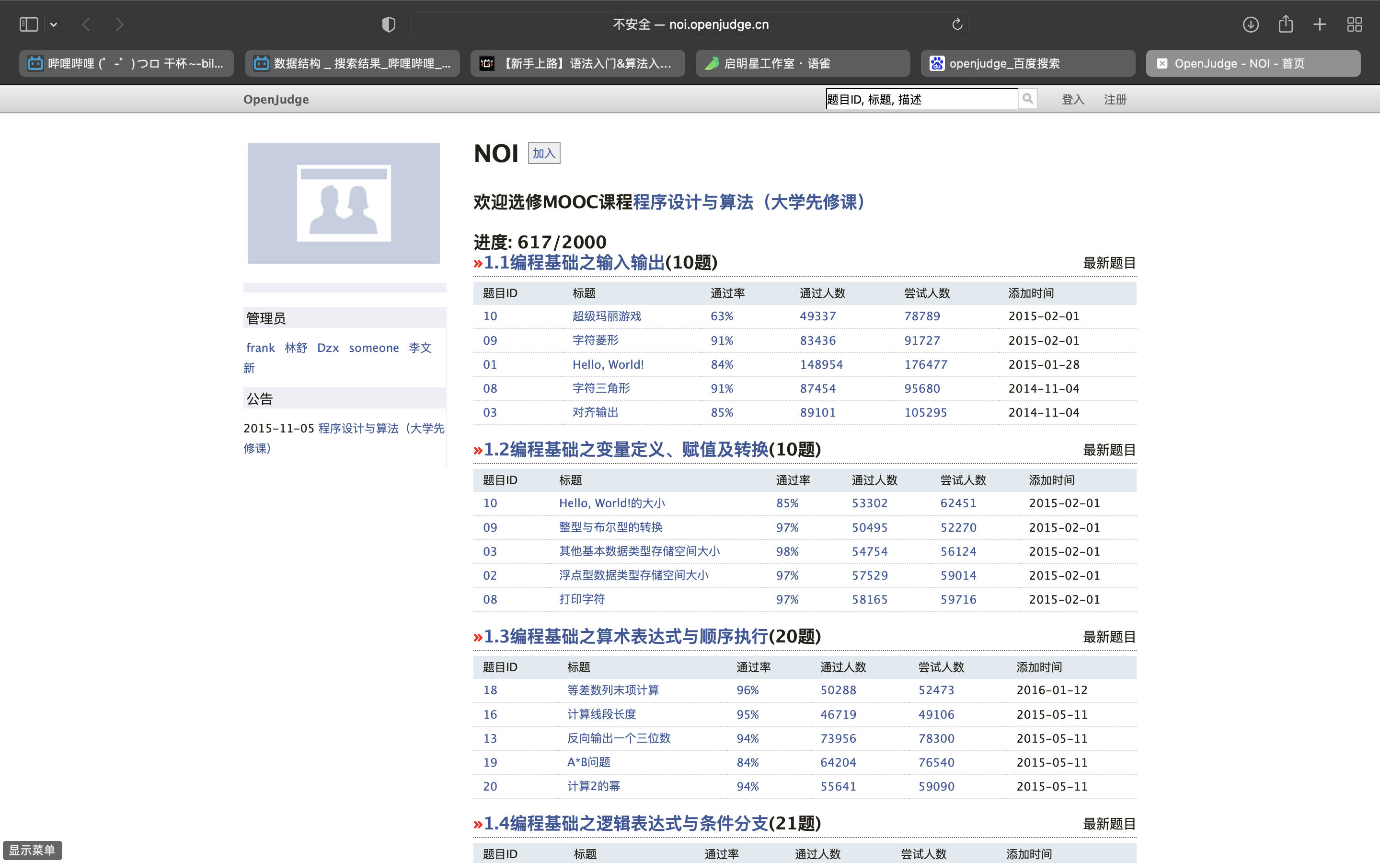Click the Safari address bar
The image size is (1380, 863).
(x=690, y=24)
